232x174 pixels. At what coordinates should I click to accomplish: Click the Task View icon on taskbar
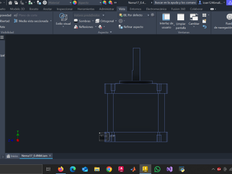pos(48,169)
